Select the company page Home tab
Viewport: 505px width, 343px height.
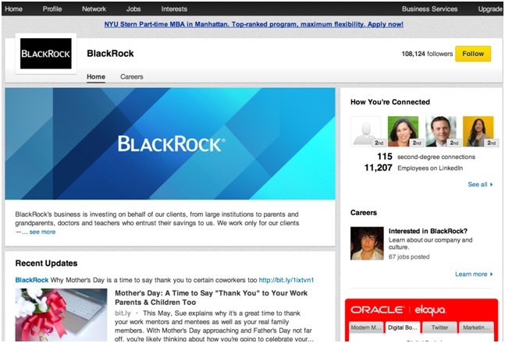(x=96, y=76)
